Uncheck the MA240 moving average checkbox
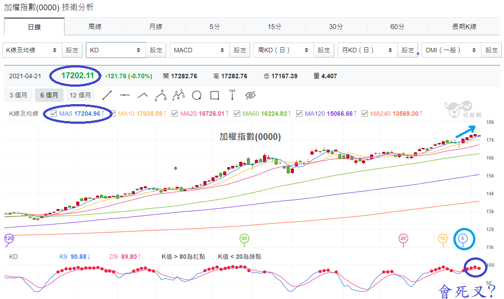This screenshot has width=504, height=299. coord(365,114)
